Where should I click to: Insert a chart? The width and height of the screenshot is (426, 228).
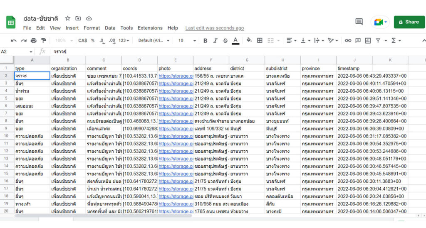[x=368, y=41]
